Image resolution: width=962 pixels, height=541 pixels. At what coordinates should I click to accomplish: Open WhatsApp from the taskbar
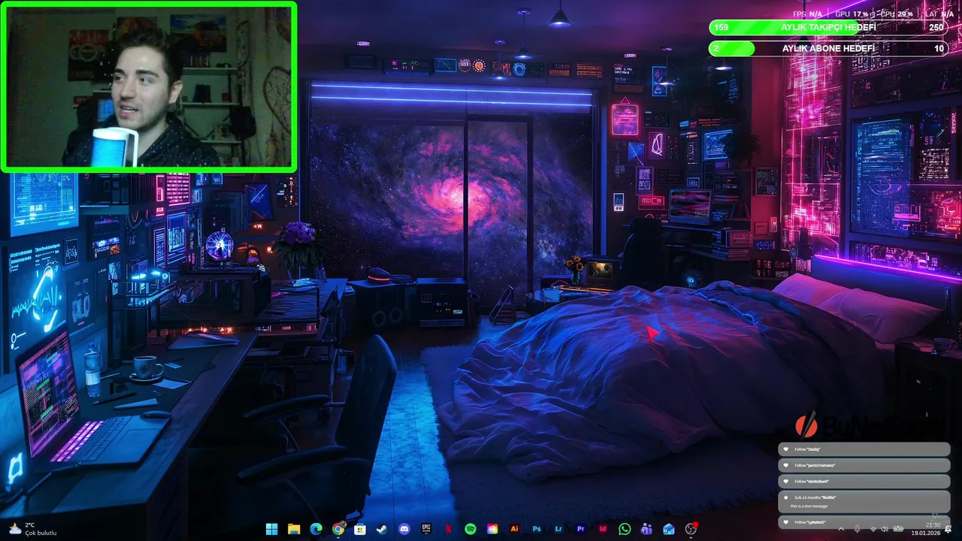coord(625,529)
